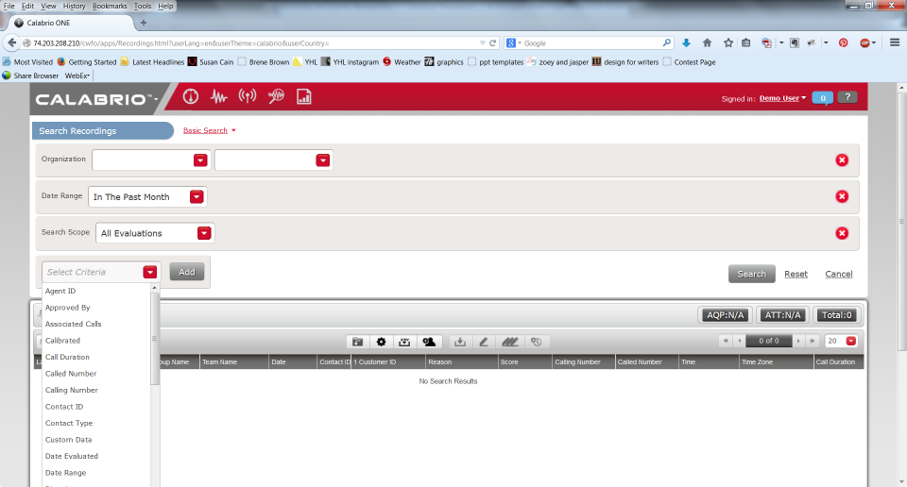The image size is (907, 487).
Task: Click the Add criteria button
Action: click(187, 272)
